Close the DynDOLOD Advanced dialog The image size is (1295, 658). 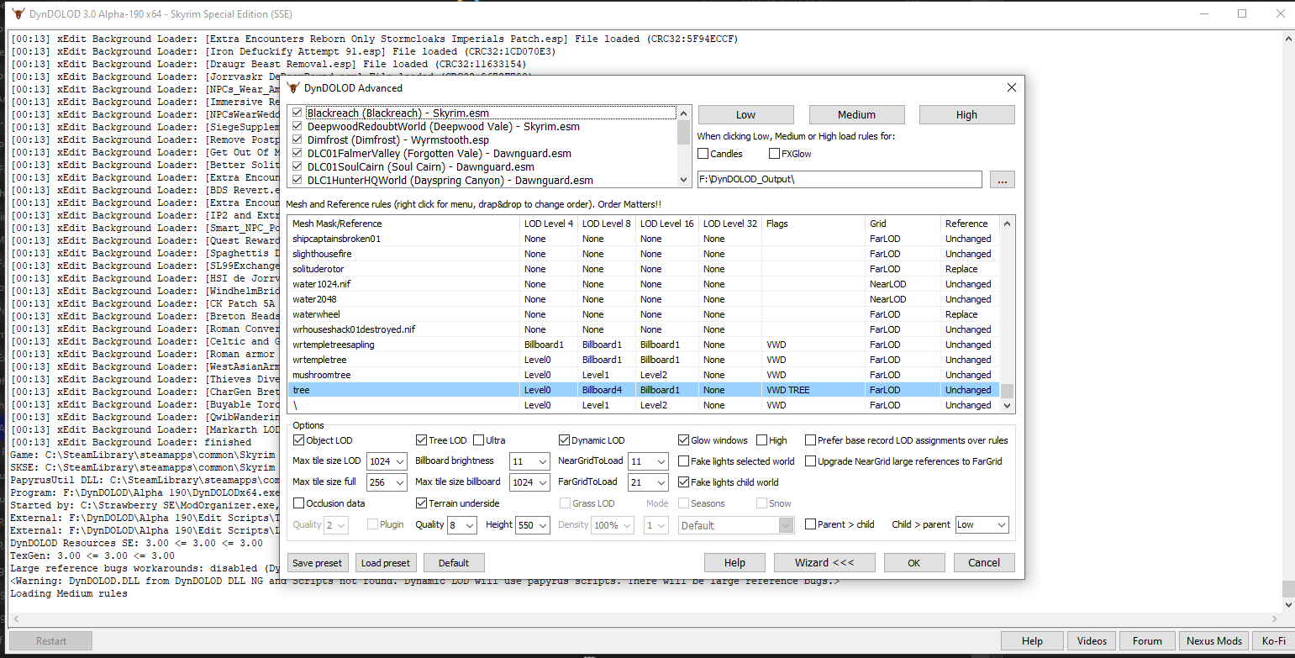1011,87
